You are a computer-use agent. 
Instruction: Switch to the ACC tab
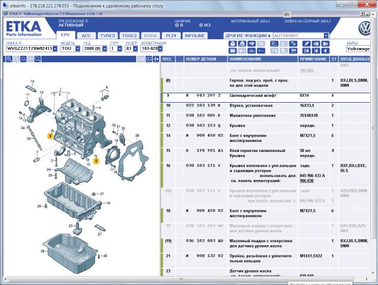coord(86,36)
